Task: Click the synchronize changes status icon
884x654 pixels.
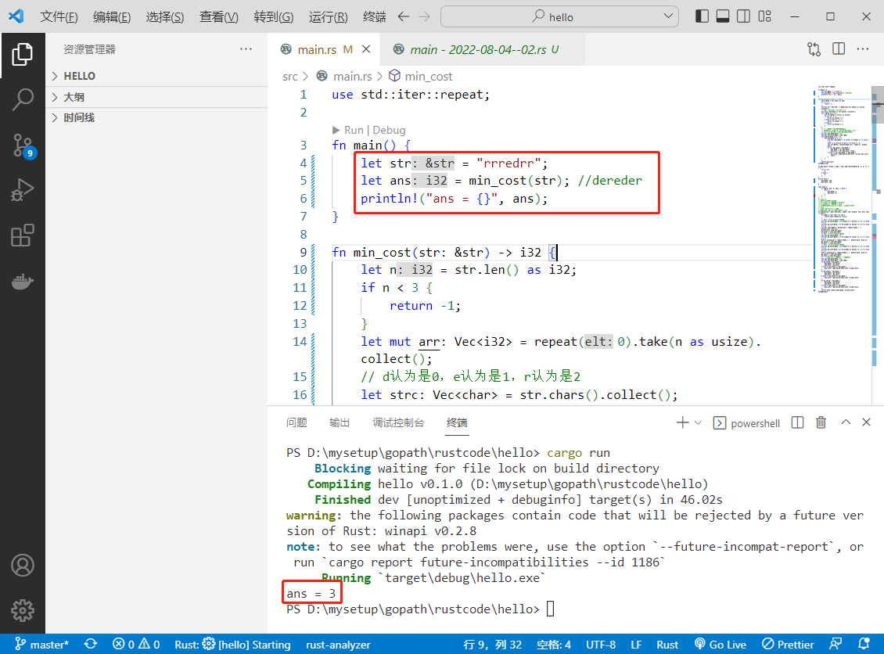Action: point(90,644)
